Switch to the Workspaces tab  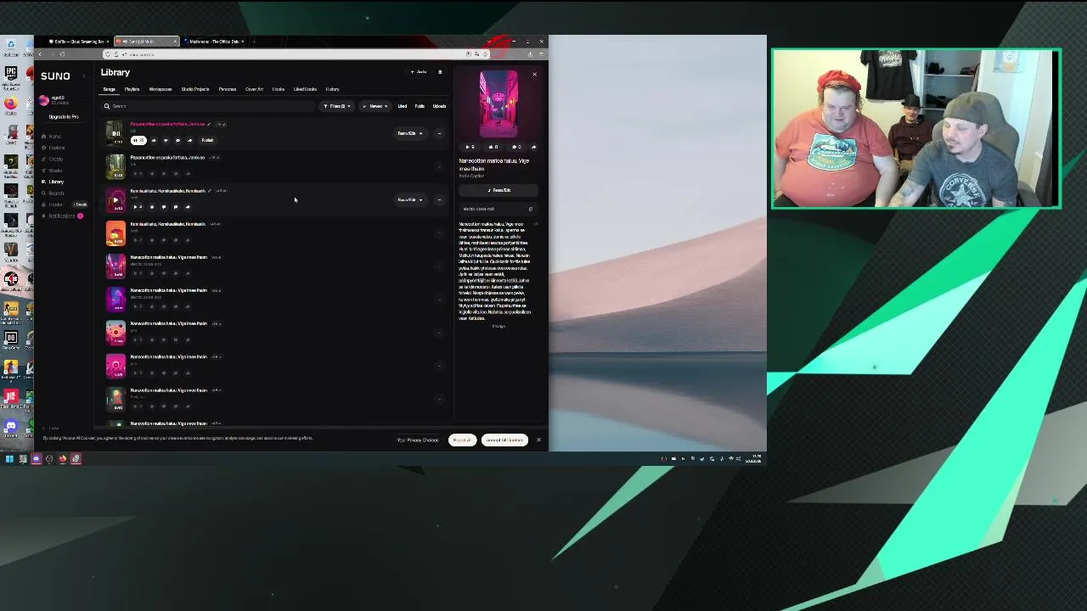161,89
